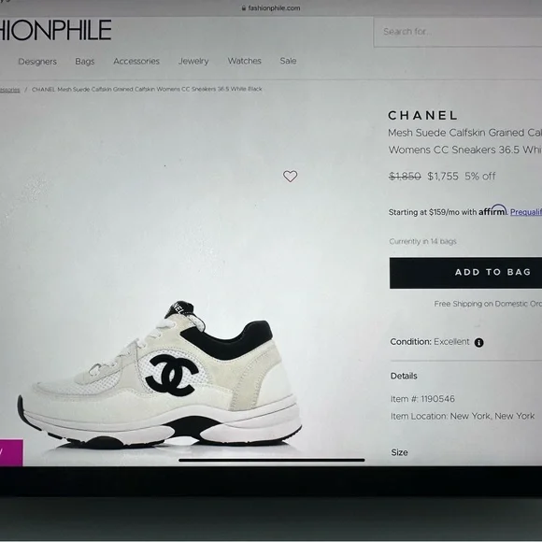Open the Sale menu
The width and height of the screenshot is (542, 542).
click(x=288, y=61)
